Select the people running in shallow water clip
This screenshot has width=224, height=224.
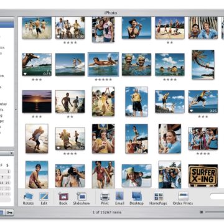pos(70,139)
